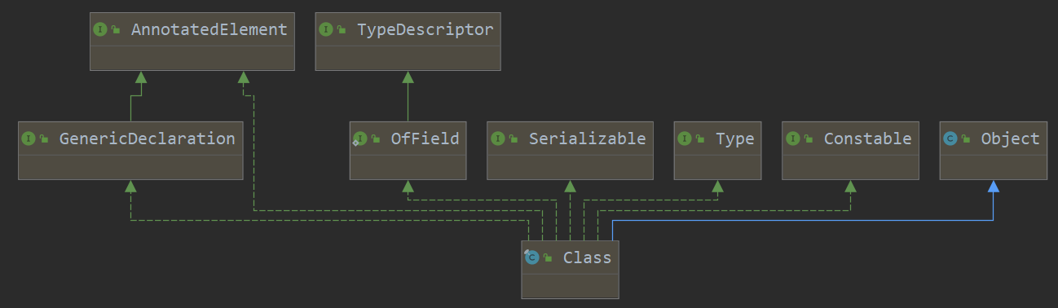Click the green interface icon on Type node

coord(685,139)
